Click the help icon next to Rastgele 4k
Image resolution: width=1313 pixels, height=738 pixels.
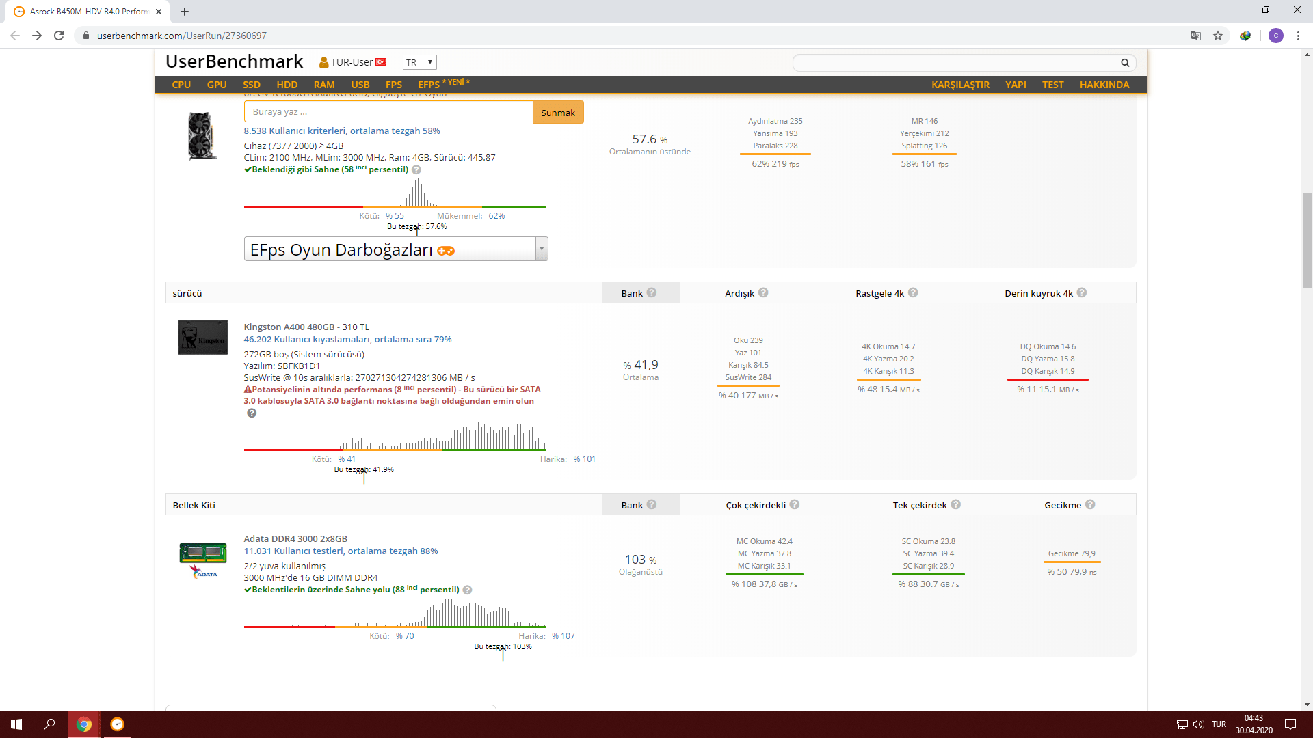[913, 292]
